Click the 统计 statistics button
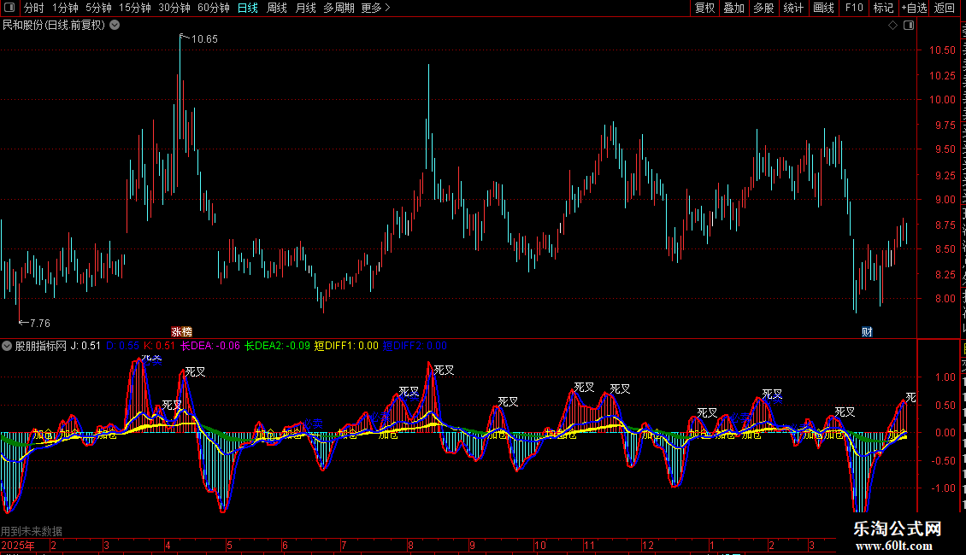Viewport: 966px width, 555px height. click(x=793, y=8)
